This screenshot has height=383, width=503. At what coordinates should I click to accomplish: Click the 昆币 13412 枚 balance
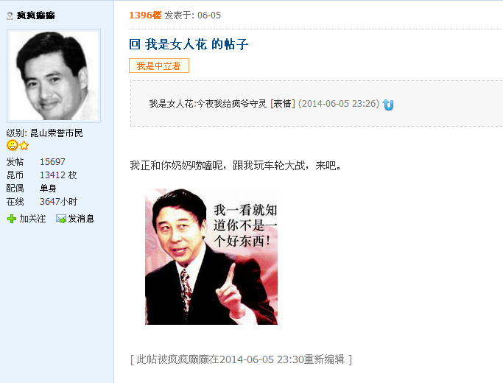[x=58, y=175]
